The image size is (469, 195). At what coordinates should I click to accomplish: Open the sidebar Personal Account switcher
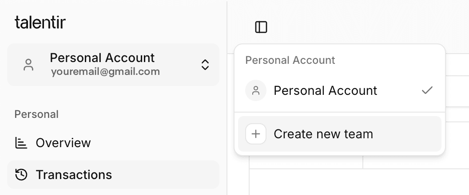click(x=113, y=65)
